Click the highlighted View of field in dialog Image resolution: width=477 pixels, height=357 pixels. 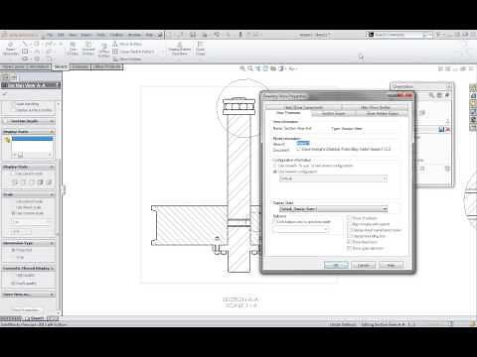click(303, 144)
